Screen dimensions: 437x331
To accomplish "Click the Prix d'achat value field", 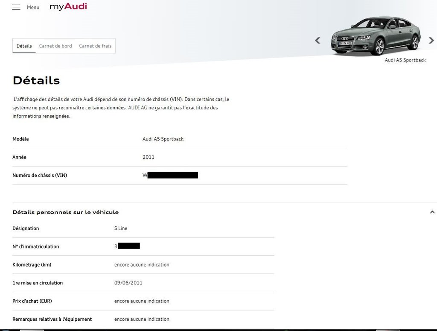I will pyautogui.click(x=142, y=301).
